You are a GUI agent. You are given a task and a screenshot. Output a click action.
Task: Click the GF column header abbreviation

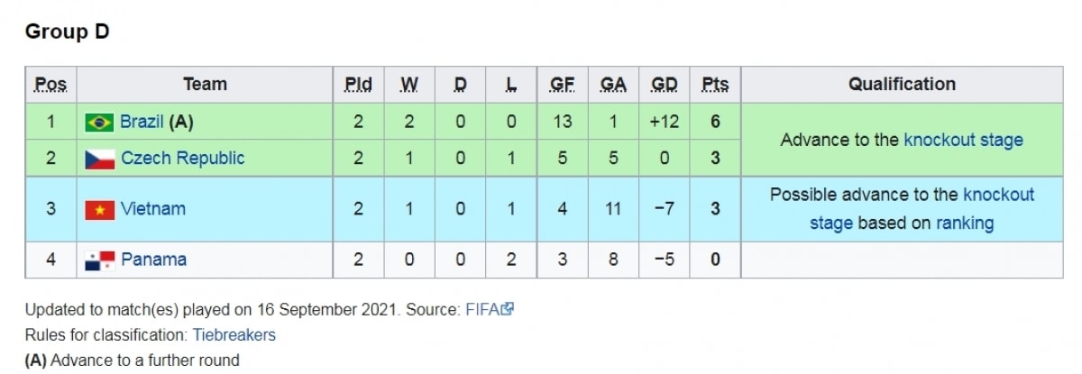click(x=563, y=85)
